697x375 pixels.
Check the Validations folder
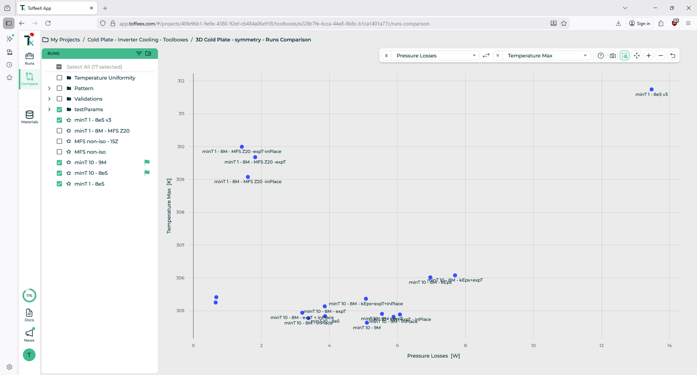tap(59, 99)
